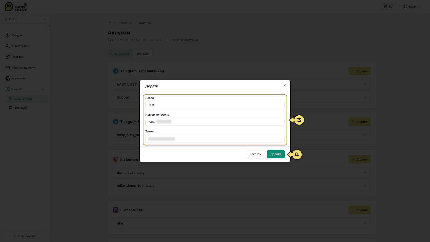Screen dimensions: 430x242
Task: Expand mike_demo_test_easy Instagram row
Action: point(242,186)
